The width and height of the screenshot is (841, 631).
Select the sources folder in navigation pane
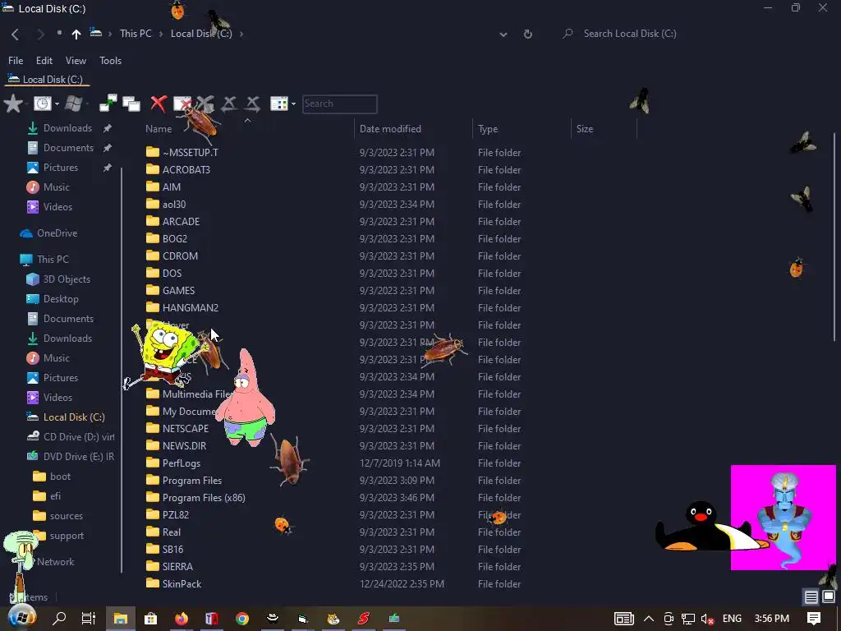pos(58,516)
